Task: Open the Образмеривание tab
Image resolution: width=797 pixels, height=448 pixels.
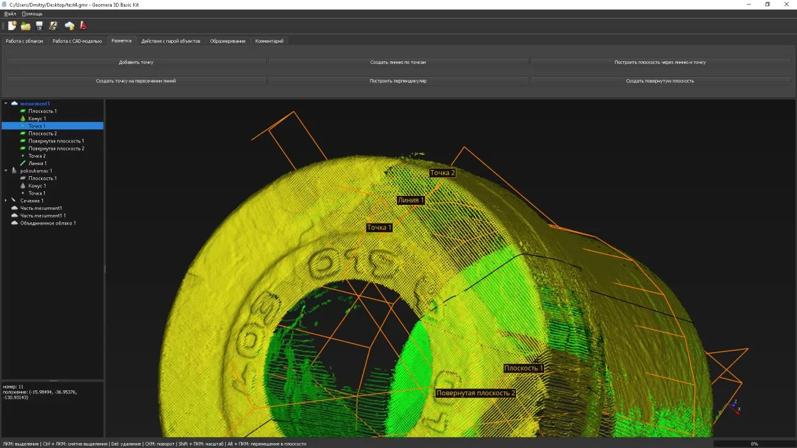Action: click(x=228, y=41)
